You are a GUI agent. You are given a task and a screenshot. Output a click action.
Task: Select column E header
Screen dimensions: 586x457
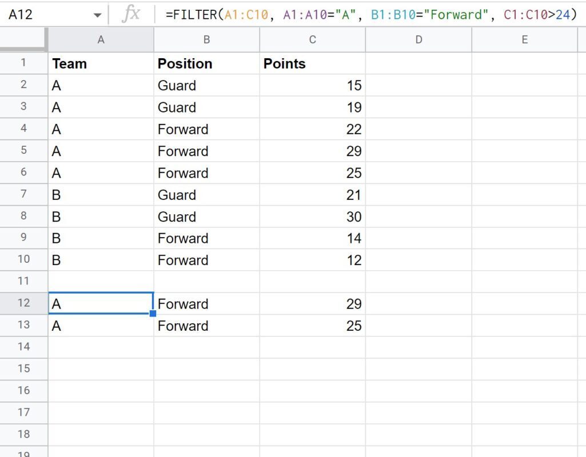click(525, 39)
